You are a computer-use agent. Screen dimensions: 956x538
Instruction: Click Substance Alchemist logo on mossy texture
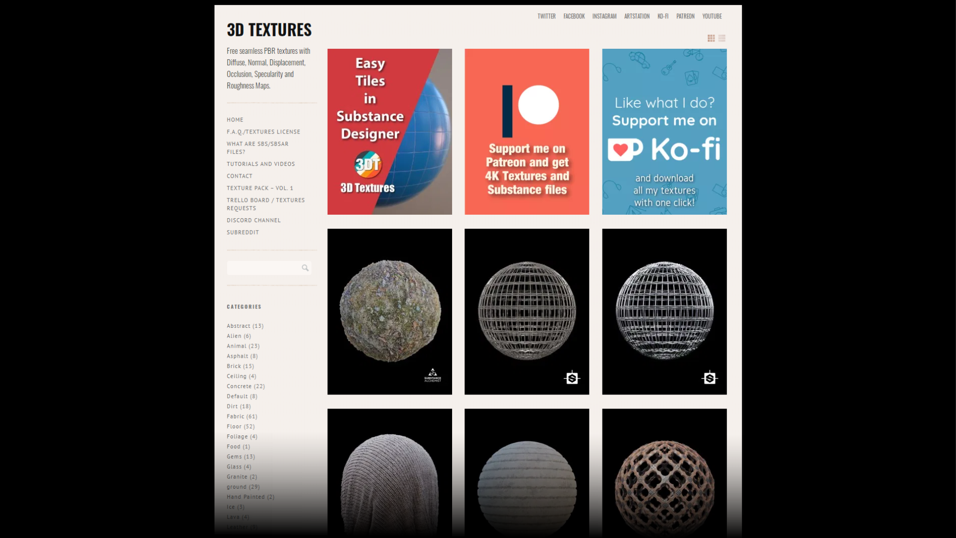point(433,375)
